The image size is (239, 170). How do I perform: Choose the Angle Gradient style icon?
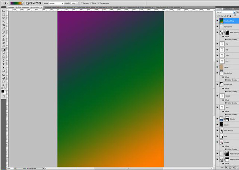tap(34, 3)
